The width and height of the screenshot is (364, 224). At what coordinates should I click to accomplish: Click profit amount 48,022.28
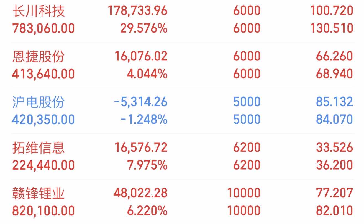point(140,193)
